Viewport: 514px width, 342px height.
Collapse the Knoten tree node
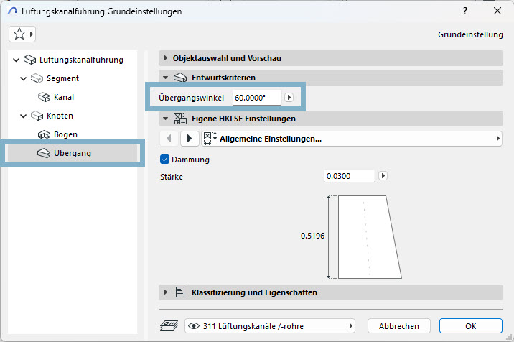(x=23, y=116)
